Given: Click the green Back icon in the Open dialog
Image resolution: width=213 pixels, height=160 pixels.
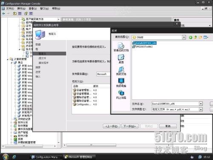Looking at the screenshot, I should pyautogui.click(x=190, y=38).
